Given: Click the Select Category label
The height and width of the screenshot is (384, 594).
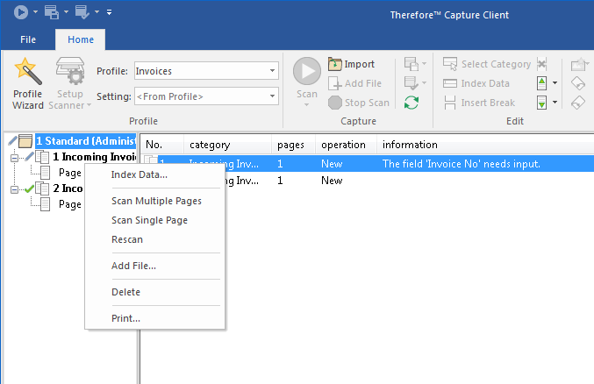Looking at the screenshot, I should [496, 64].
